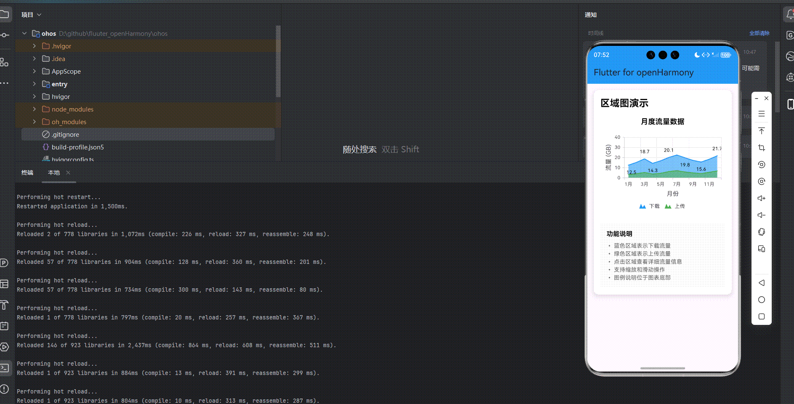Screen dimensions: 794x404
Task: Click the Flutter for openHarmony app bar title
Action: (643, 72)
